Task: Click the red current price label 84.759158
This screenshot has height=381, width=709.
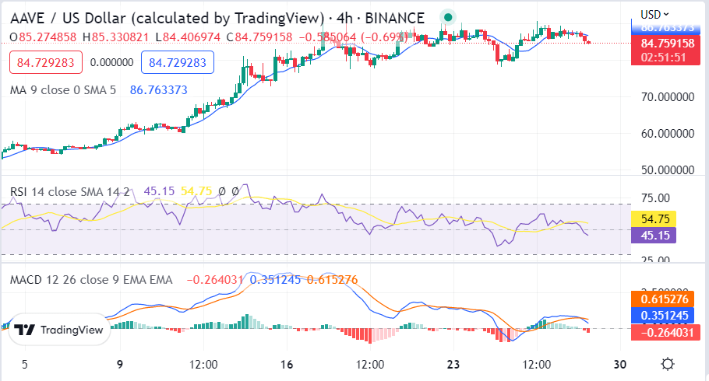Action: (668, 44)
